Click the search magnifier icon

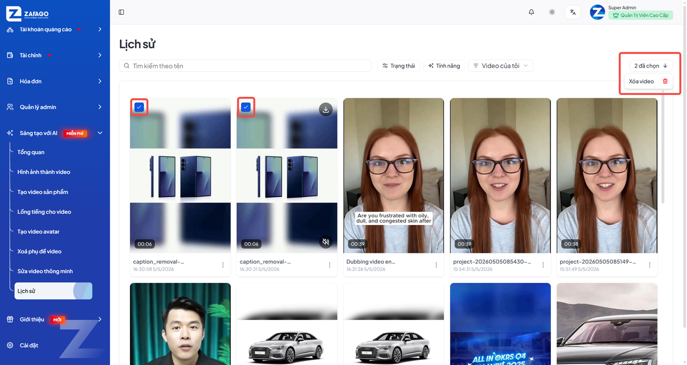coord(127,65)
